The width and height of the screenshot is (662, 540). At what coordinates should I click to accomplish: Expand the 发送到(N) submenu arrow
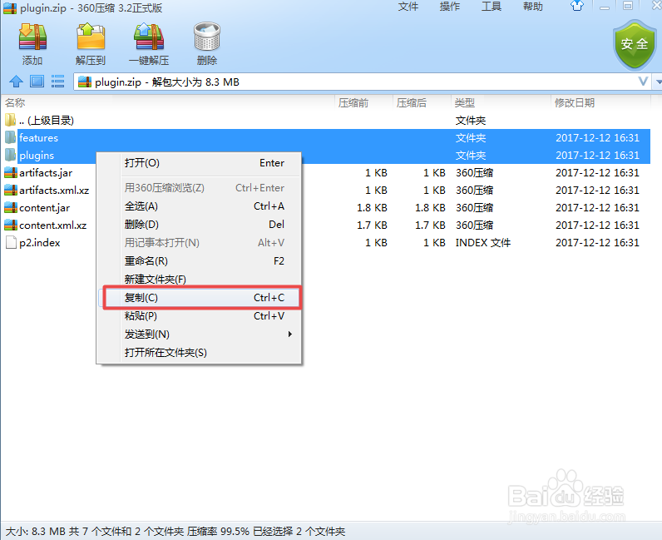pyautogui.click(x=290, y=334)
